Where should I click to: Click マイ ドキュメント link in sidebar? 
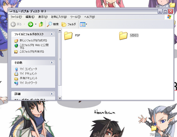28,74
